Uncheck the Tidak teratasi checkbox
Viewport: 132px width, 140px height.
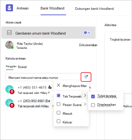point(93,96)
